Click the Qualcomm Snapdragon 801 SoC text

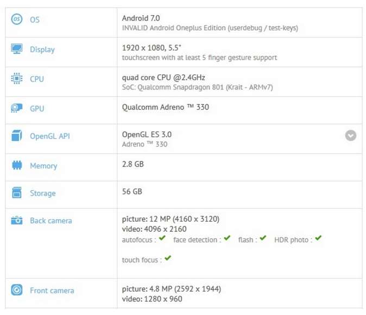198,87
